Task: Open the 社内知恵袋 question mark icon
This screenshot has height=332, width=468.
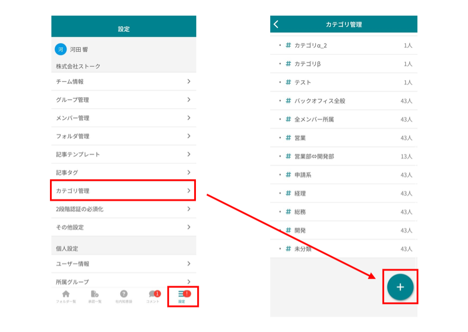Action: [123, 294]
